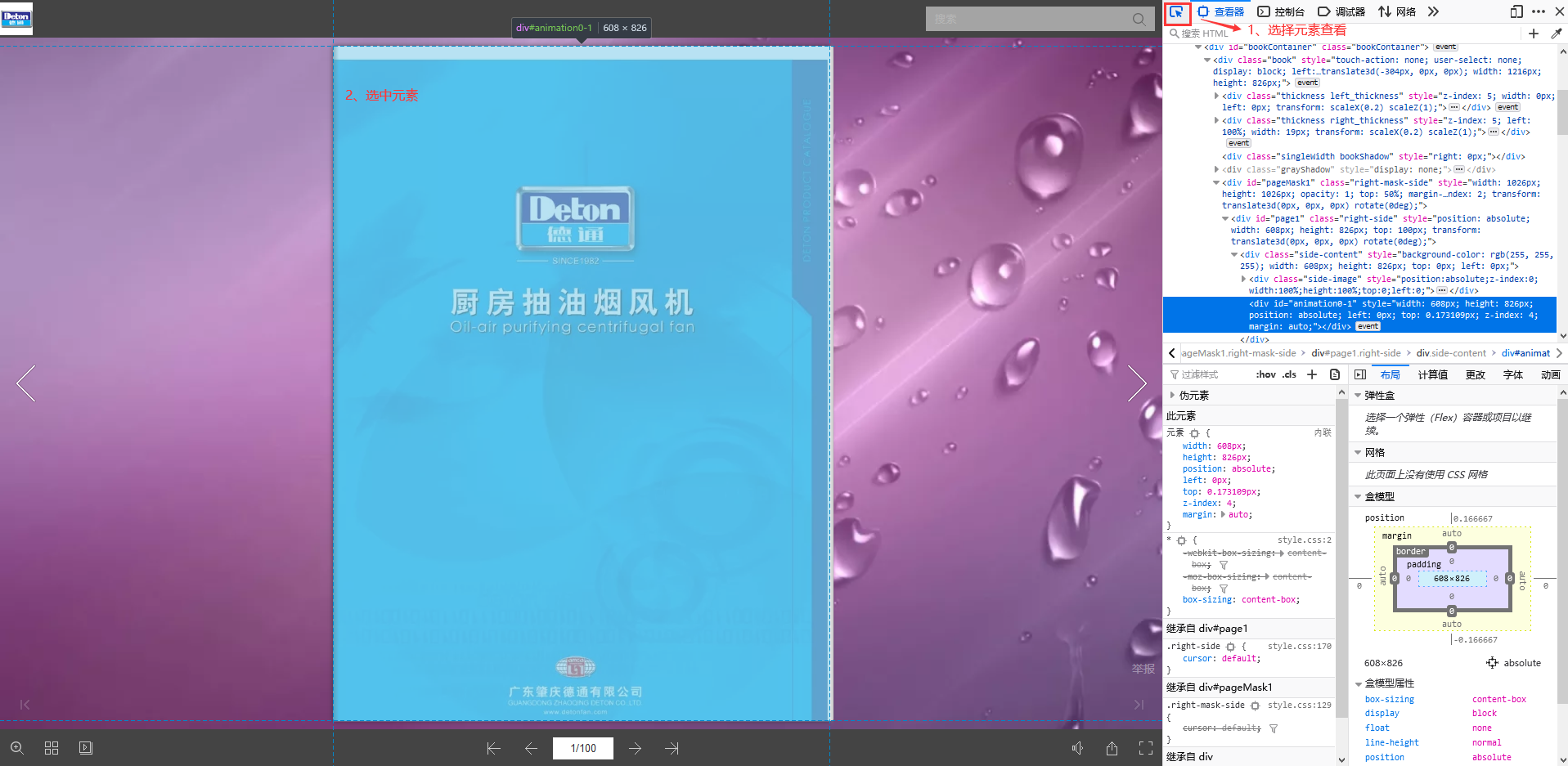
Task: Toggle print media simulation page icon
Action: point(1335,374)
